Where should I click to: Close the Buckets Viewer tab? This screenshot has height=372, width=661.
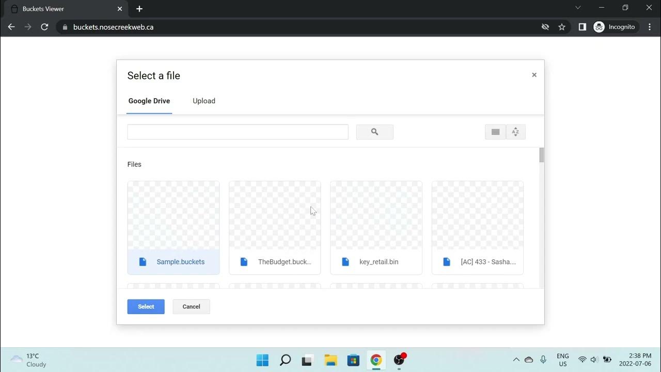coord(120,9)
